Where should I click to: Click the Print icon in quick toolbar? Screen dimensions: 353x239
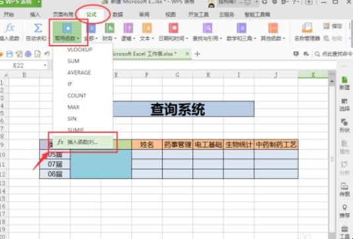click(x=28, y=54)
